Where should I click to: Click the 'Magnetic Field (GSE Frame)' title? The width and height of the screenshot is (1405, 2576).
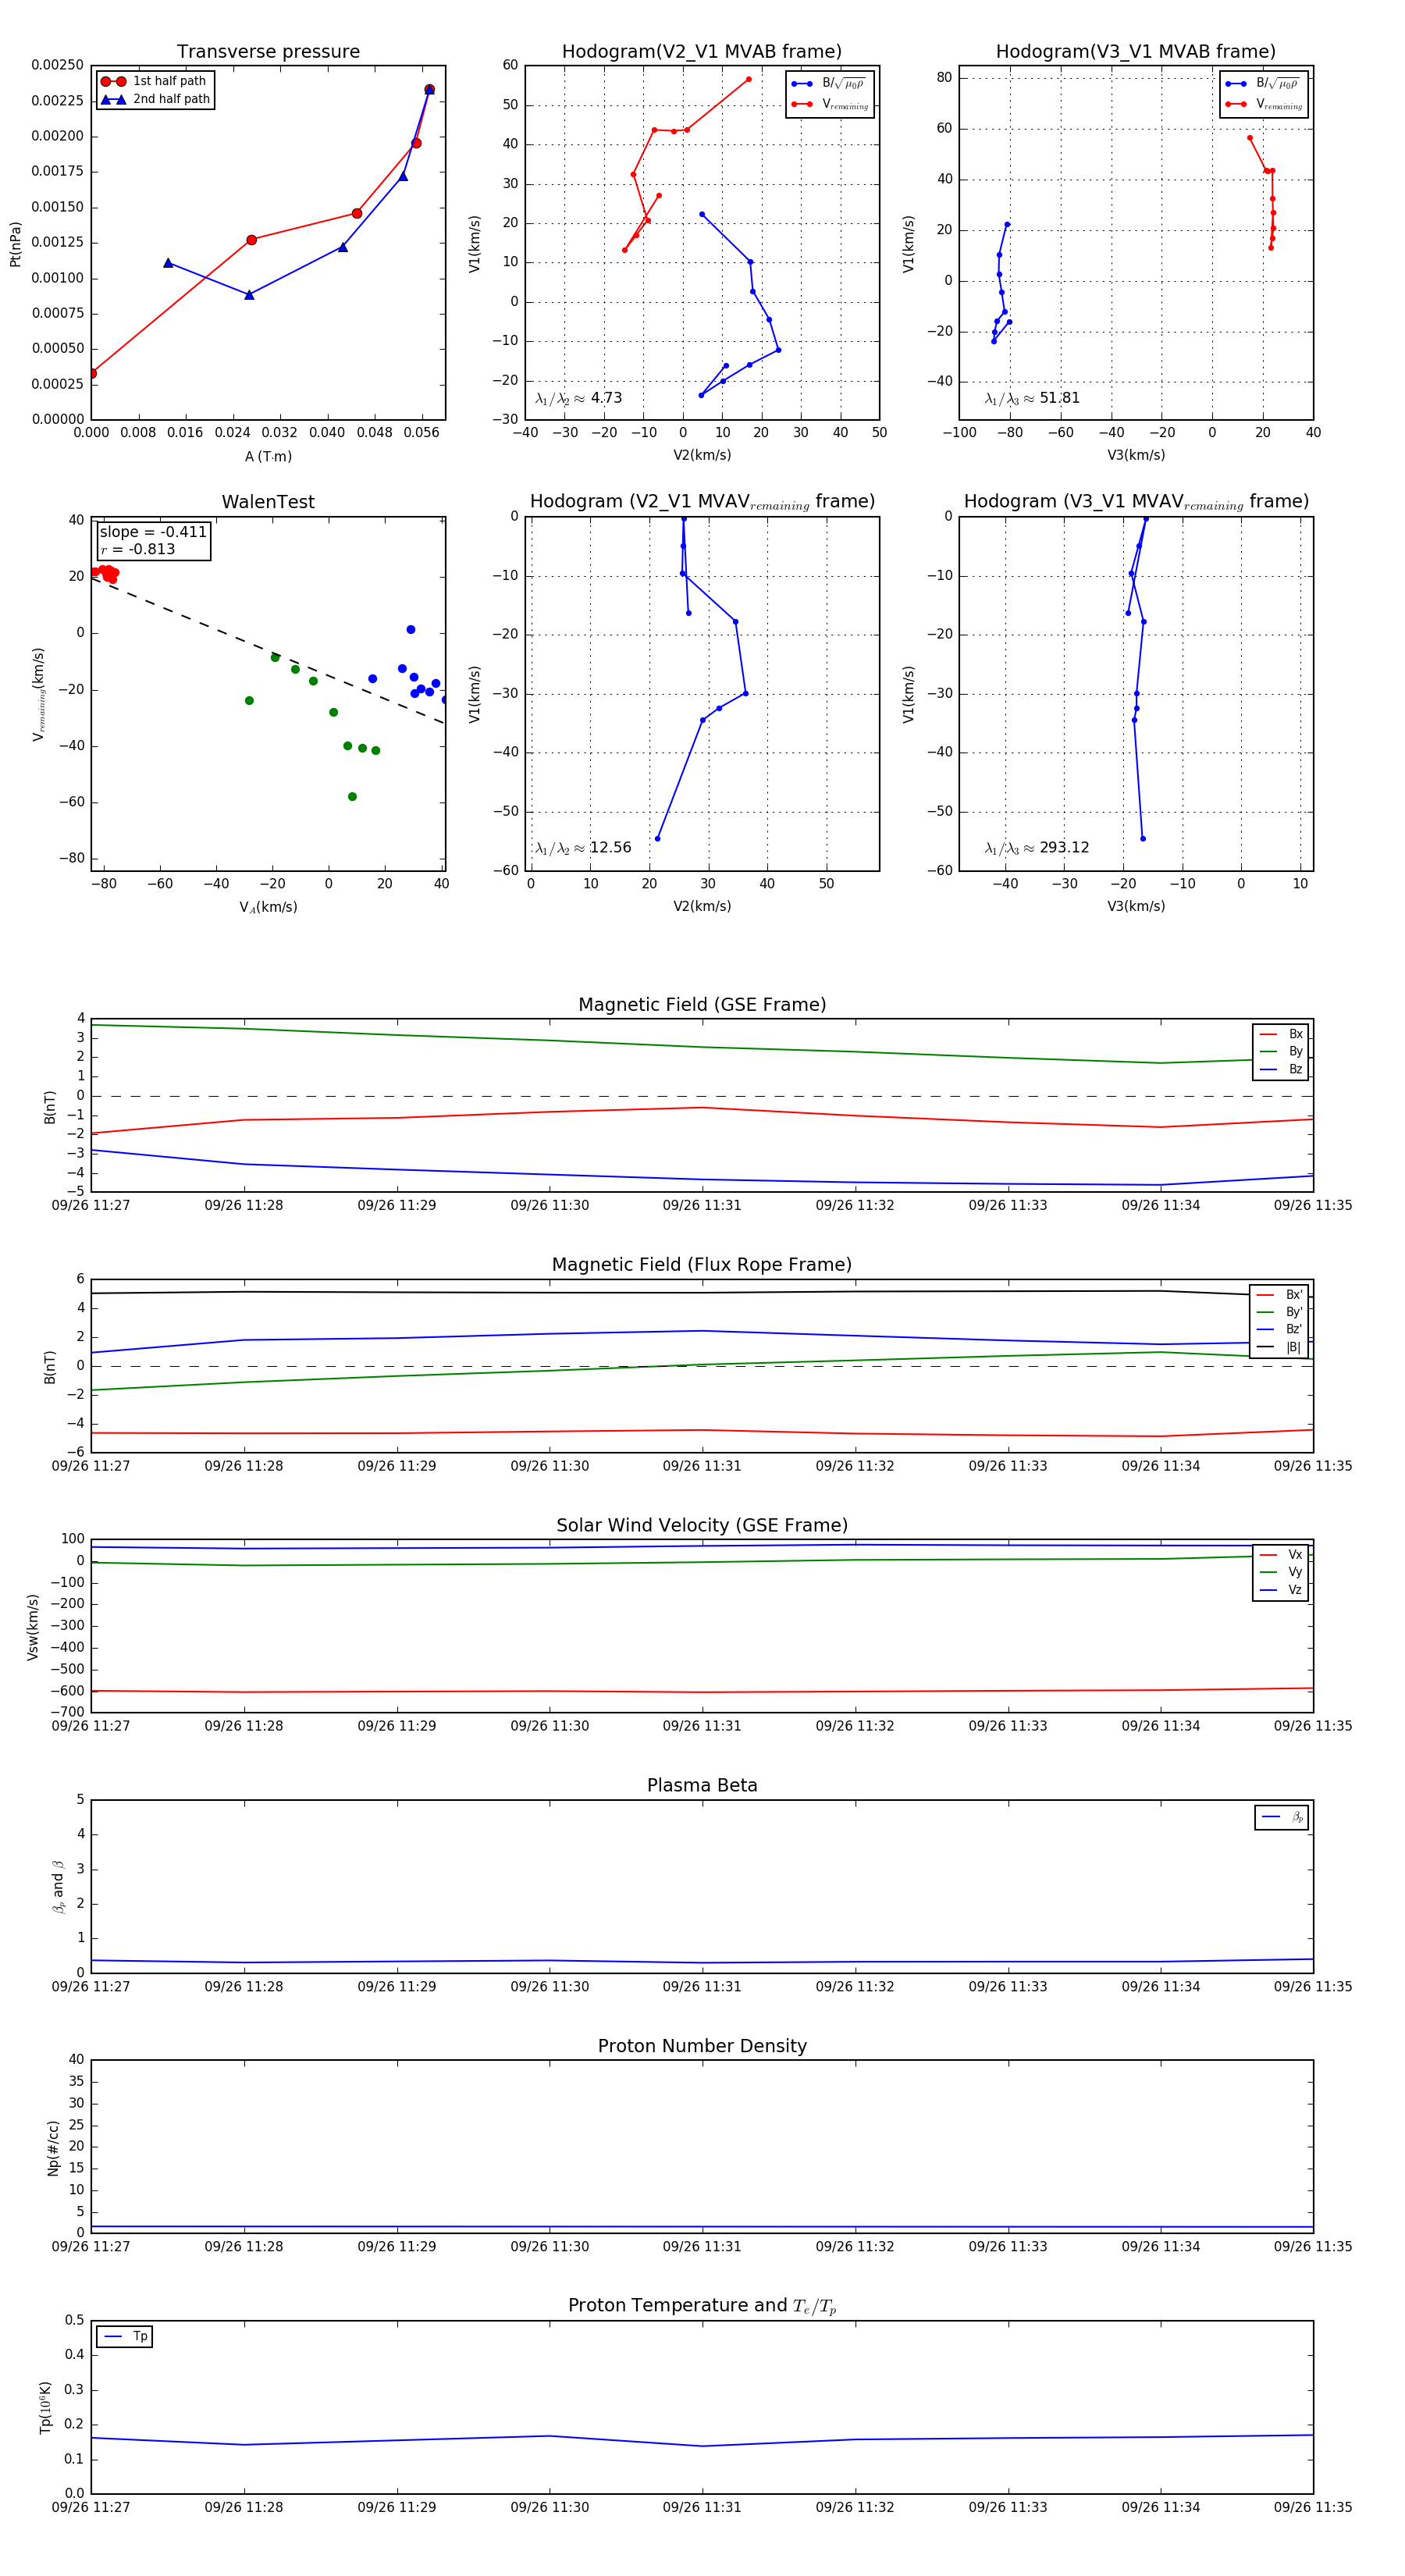[x=702, y=1005]
